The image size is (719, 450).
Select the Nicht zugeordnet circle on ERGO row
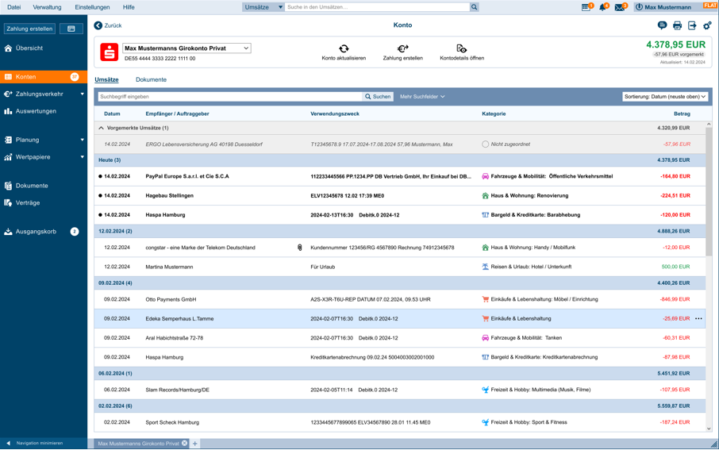click(485, 144)
